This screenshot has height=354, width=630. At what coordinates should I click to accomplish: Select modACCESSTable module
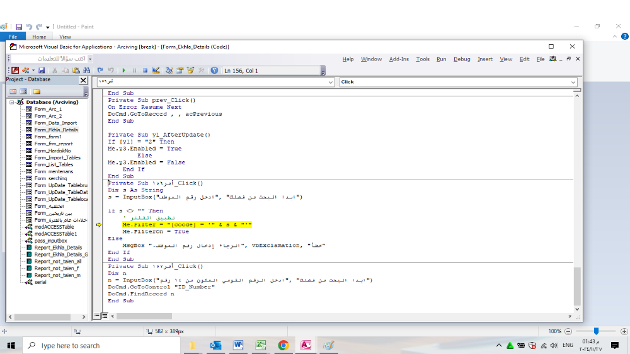pyautogui.click(x=54, y=227)
